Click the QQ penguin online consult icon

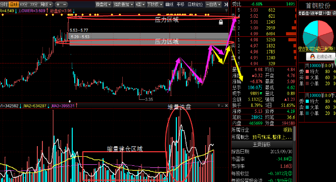[312, 56]
